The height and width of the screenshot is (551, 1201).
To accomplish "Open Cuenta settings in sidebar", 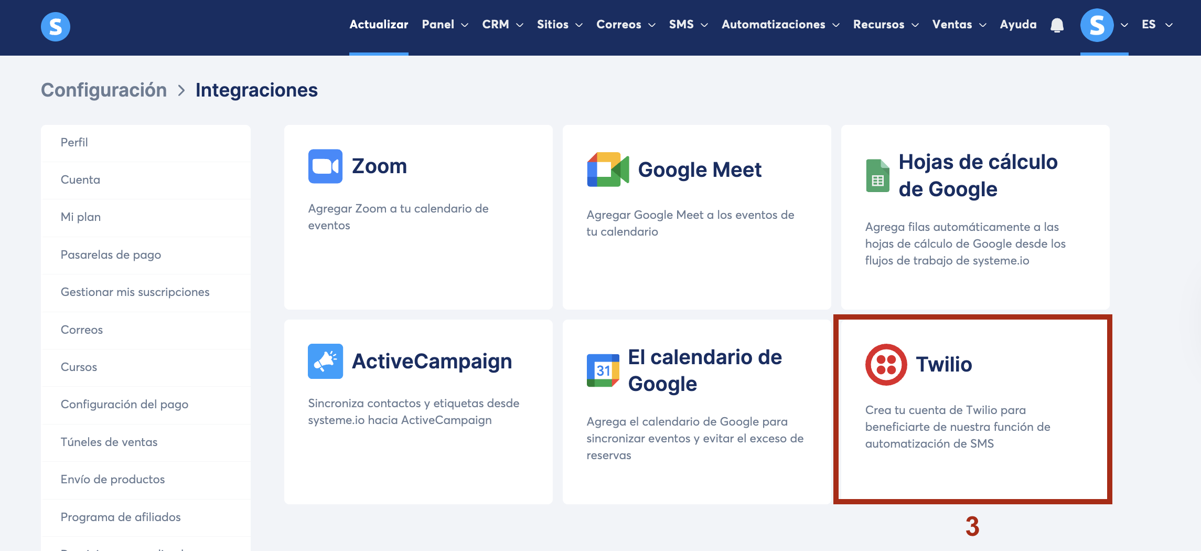I will [x=146, y=180].
